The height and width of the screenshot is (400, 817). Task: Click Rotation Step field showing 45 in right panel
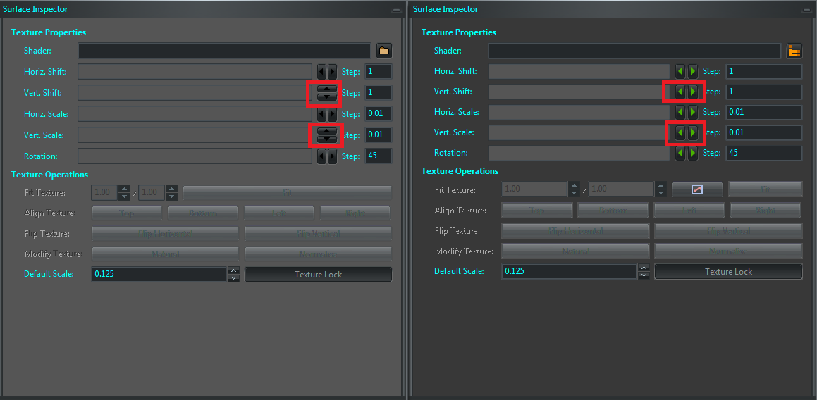763,153
